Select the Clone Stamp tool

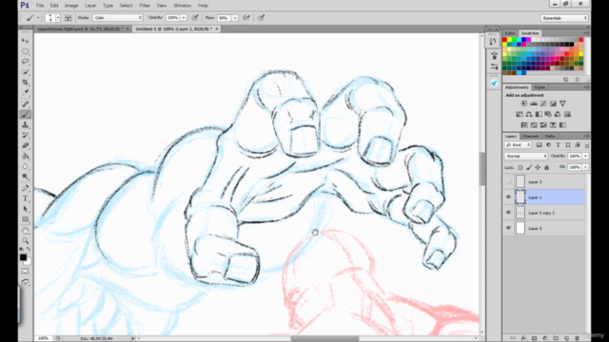coord(26,124)
